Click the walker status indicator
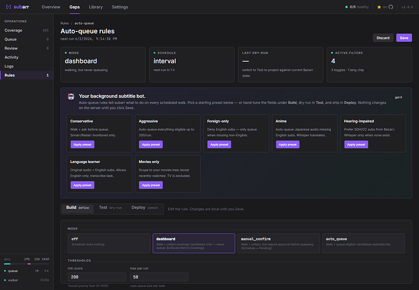Image resolution: width=419 pixels, height=290 pixels. point(5,280)
